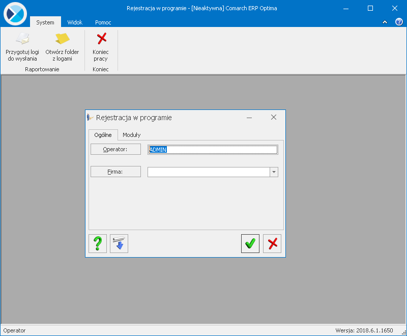The width and height of the screenshot is (407, 336).
Task: Click the small icon in the dialog title bar
Action: click(x=90, y=118)
